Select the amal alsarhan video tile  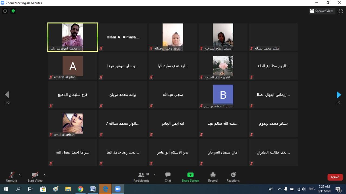click(73, 124)
